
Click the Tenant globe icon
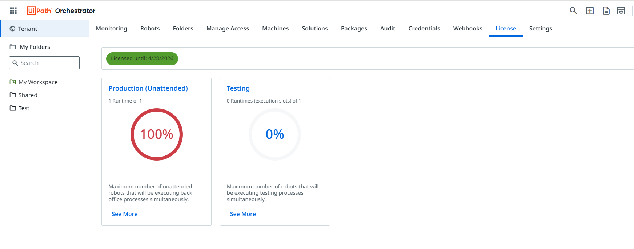tap(12, 29)
